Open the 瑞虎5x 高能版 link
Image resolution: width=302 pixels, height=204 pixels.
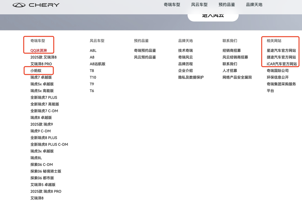click(42, 91)
